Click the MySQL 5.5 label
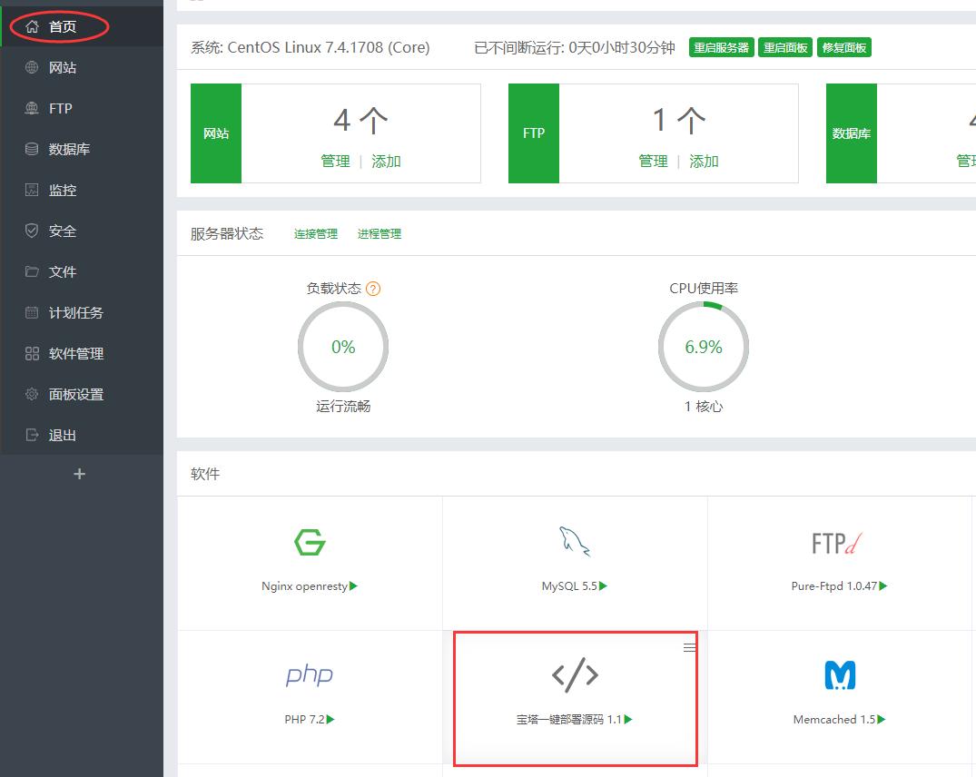The height and width of the screenshot is (777, 976). coord(569,586)
